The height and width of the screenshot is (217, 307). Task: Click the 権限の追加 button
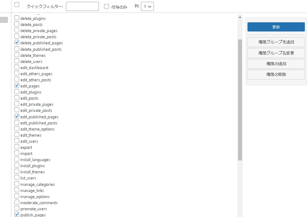276,64
